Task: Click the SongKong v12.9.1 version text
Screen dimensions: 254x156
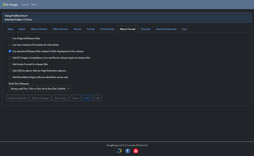Action: [127, 145]
